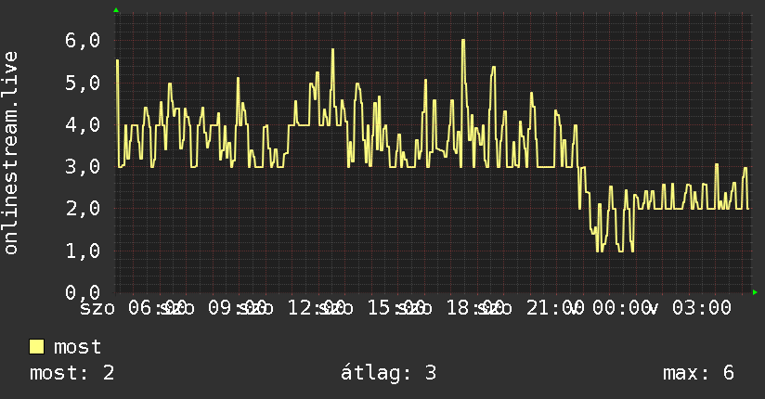Click the x-axis label starting with '12:'
This screenshot has width=765, height=399.
pos(317,308)
